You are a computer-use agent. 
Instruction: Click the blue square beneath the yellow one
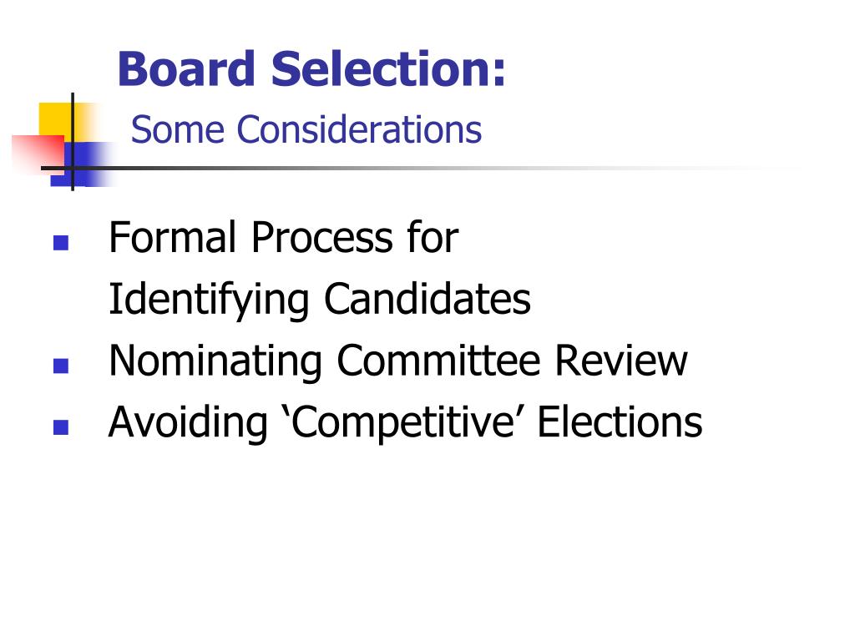point(83,164)
